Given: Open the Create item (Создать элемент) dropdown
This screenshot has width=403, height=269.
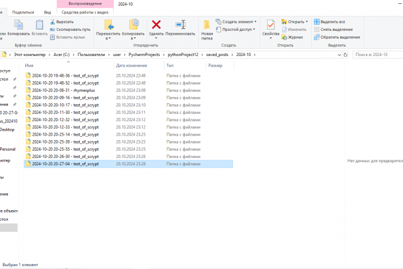Looking at the screenshot, I should coord(236,22).
